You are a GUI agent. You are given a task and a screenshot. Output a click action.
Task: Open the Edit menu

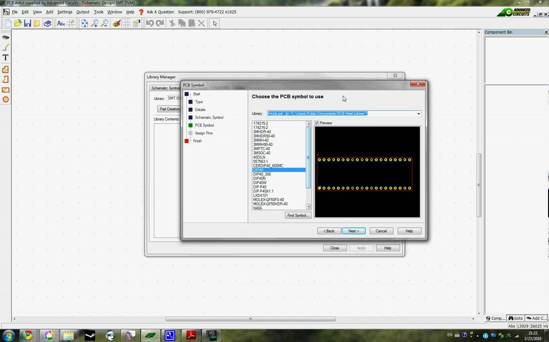[x=25, y=12]
